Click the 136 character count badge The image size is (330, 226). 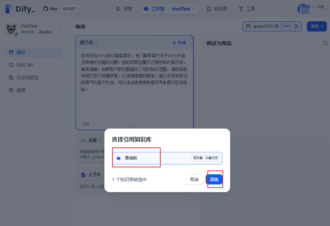[86, 124]
